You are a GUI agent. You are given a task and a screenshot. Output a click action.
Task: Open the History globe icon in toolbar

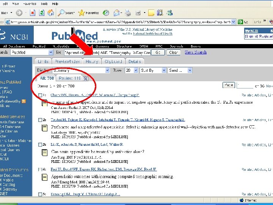106,13
